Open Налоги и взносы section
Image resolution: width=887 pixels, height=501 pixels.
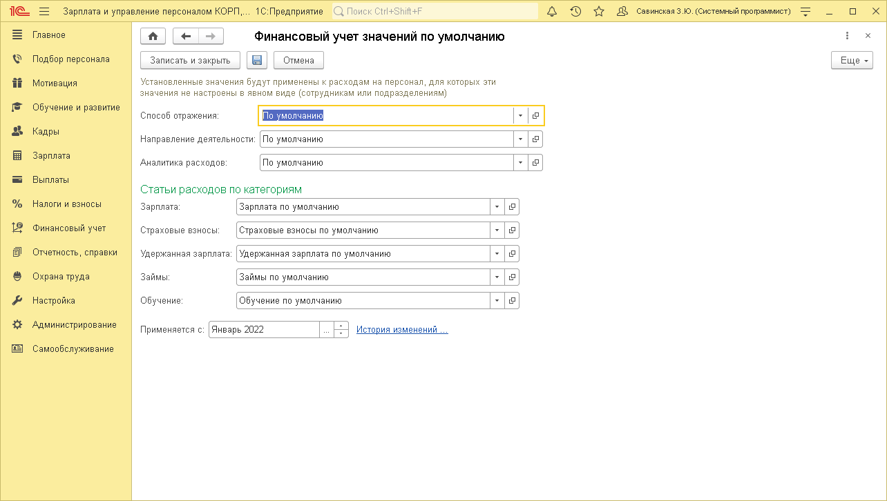click(66, 204)
